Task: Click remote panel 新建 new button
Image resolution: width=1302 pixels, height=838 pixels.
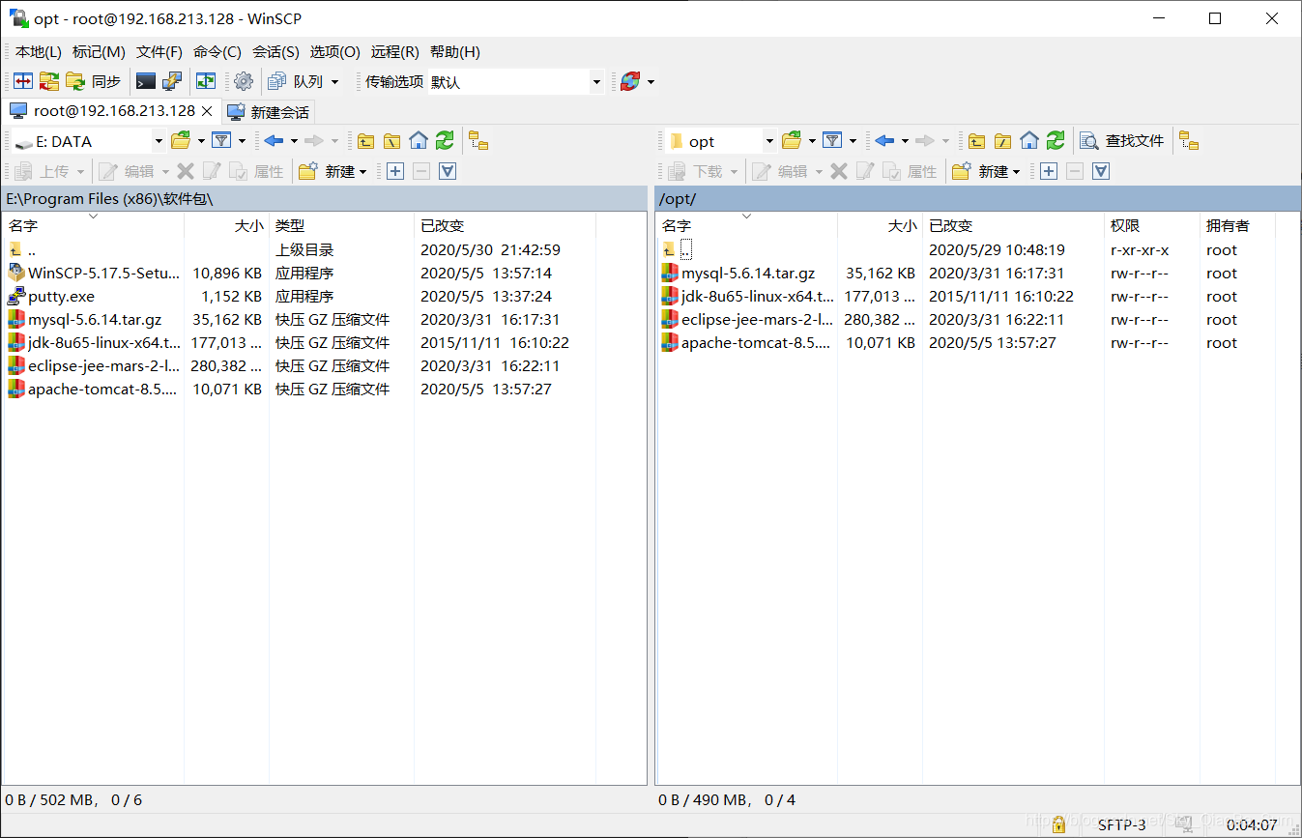Action: click(987, 171)
